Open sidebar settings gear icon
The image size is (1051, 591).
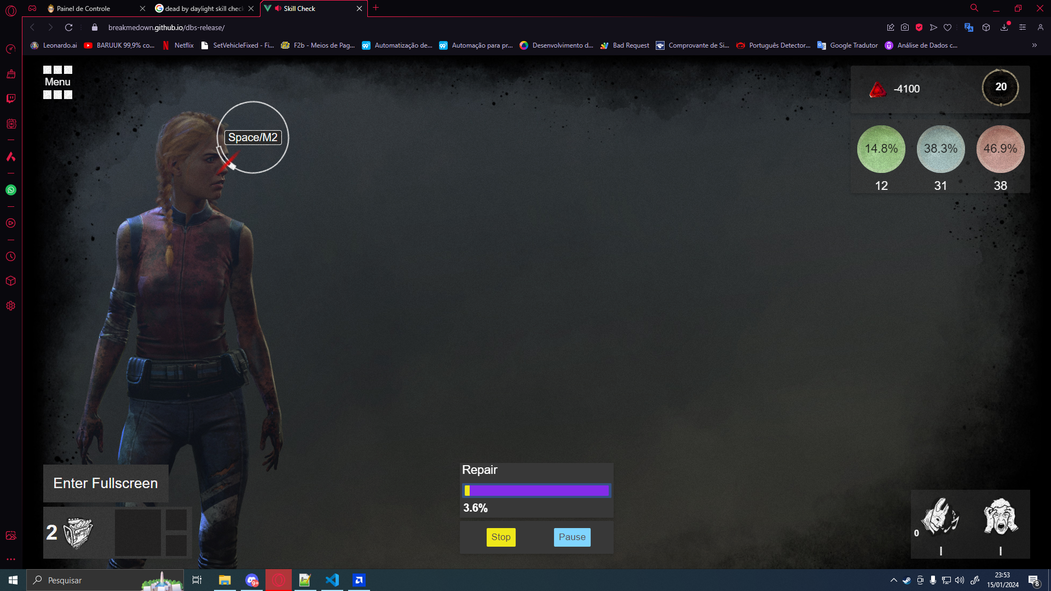(11, 306)
